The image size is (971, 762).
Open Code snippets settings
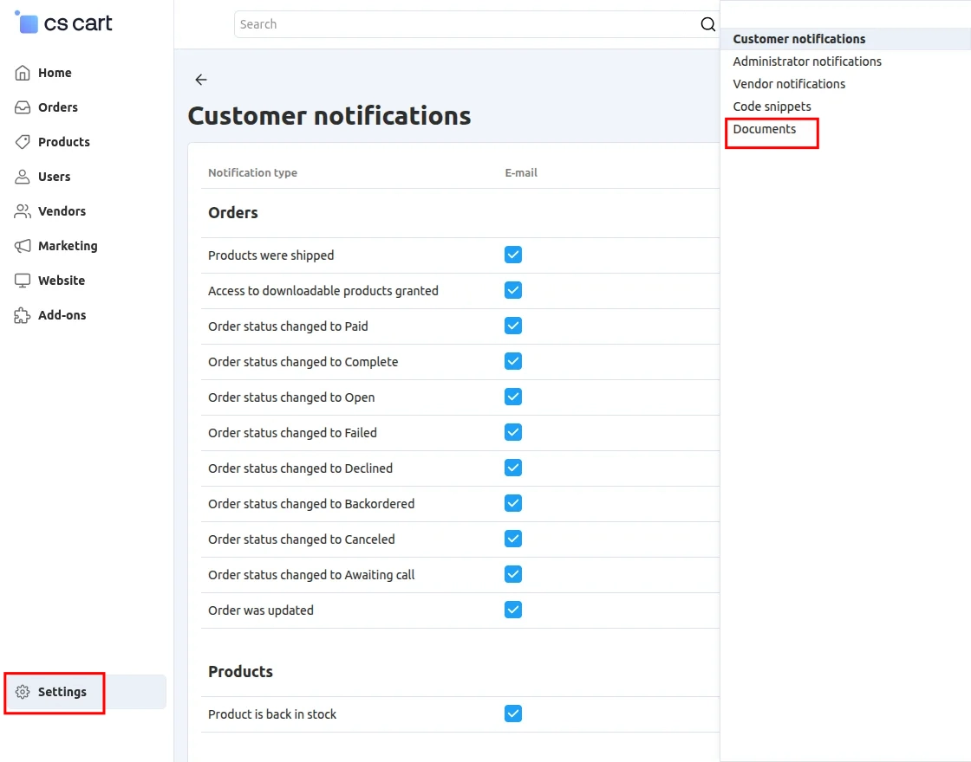point(772,106)
